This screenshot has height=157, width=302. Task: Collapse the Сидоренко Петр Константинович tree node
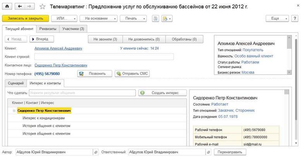pos(14,111)
